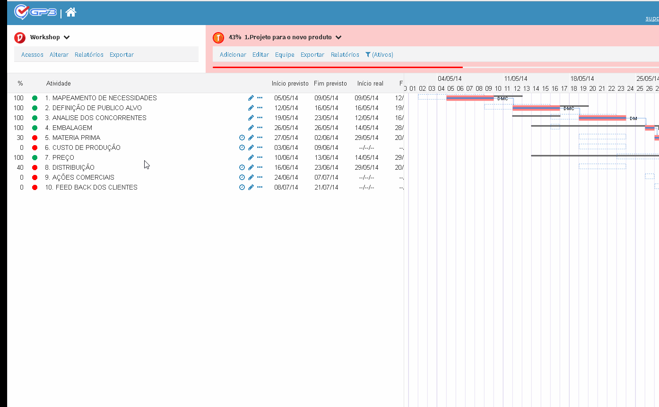Expand the Workshop dropdown arrow
This screenshot has height=407, width=659.
pyautogui.click(x=67, y=37)
